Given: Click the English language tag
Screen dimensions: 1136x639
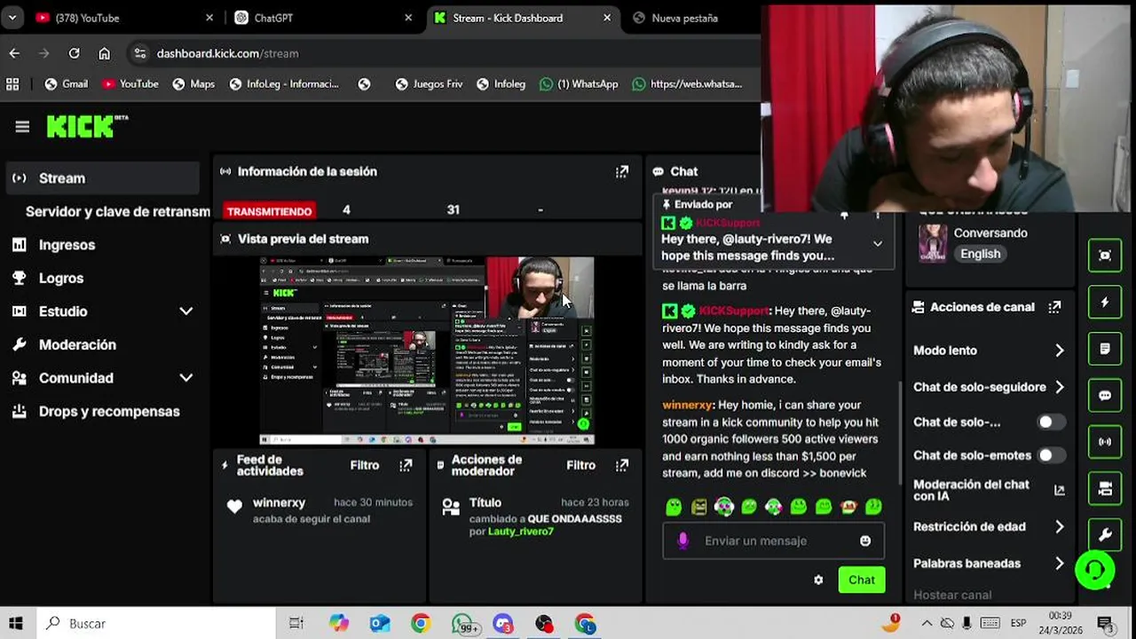Looking at the screenshot, I should coord(980,254).
